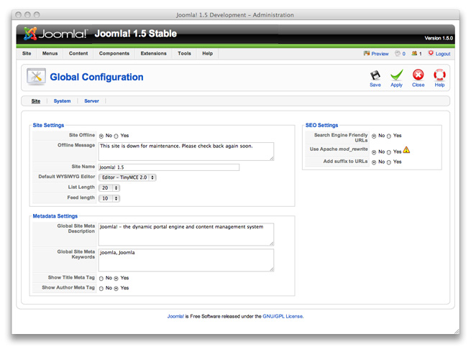This screenshot has width=476, height=352.
Task: Select No for Show Title Meta Tag
Action: pos(101,278)
